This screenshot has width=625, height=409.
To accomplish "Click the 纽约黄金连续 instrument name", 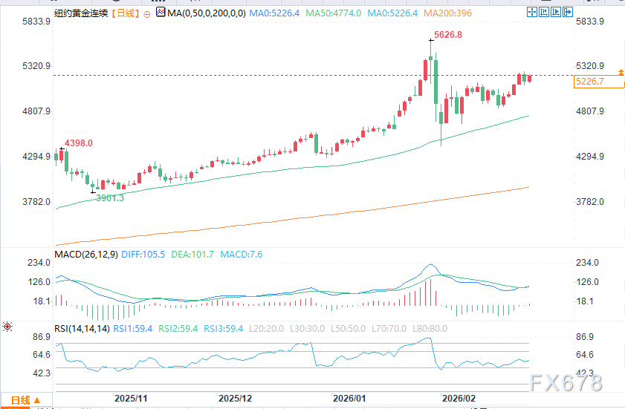I will pyautogui.click(x=82, y=13).
